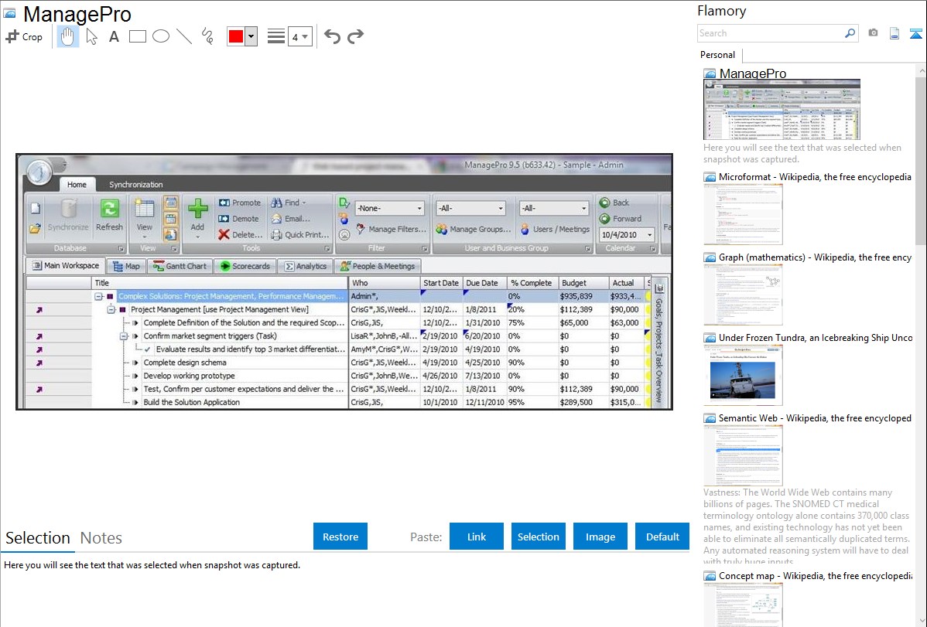Choose the arrow pointer selection tool
This screenshot has height=627, width=927.
pos(91,36)
